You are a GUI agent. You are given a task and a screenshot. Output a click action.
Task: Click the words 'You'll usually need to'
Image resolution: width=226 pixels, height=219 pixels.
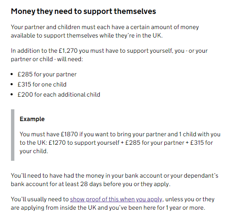pyautogui.click(x=40, y=199)
